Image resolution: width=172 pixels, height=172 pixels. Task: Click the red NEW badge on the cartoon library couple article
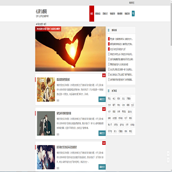tap(104, 75)
